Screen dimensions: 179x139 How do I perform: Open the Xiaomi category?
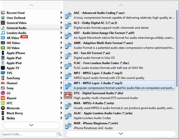coord(31,98)
